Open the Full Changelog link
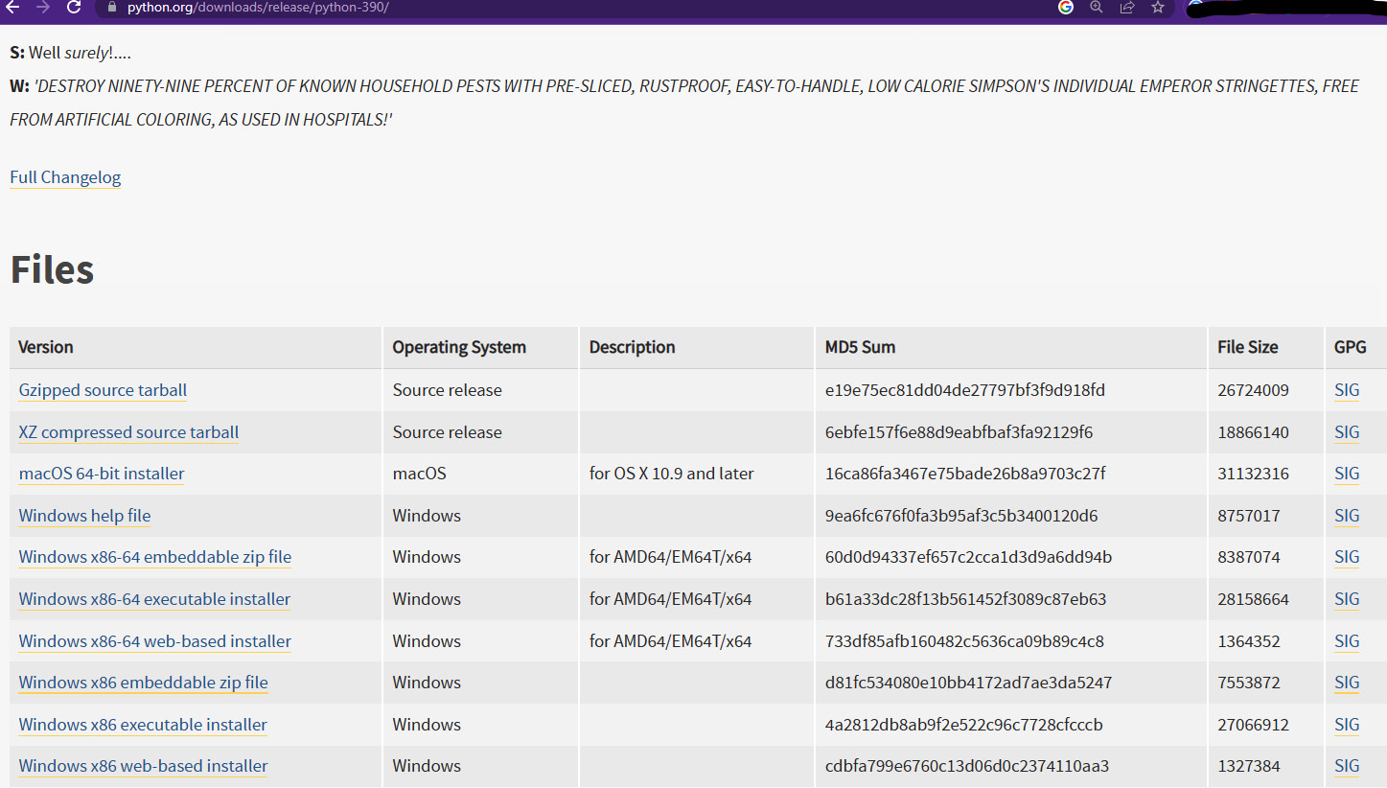The height and width of the screenshot is (788, 1387). pyautogui.click(x=65, y=177)
